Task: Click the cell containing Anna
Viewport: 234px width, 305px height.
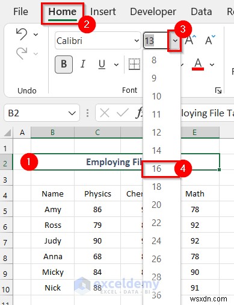Action: [x=52, y=256]
